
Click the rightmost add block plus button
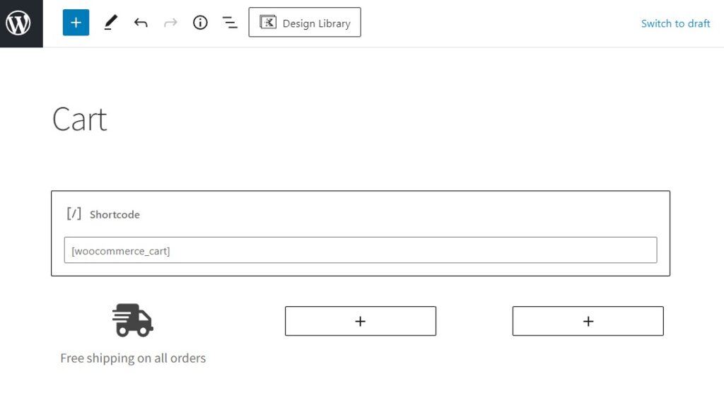point(588,320)
